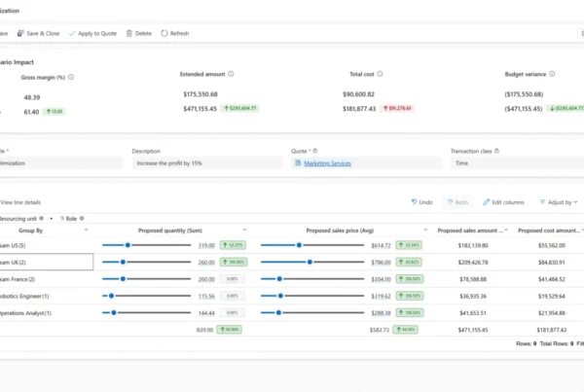The height and width of the screenshot is (392, 584).
Task: Click the Undo button
Action: point(421,201)
